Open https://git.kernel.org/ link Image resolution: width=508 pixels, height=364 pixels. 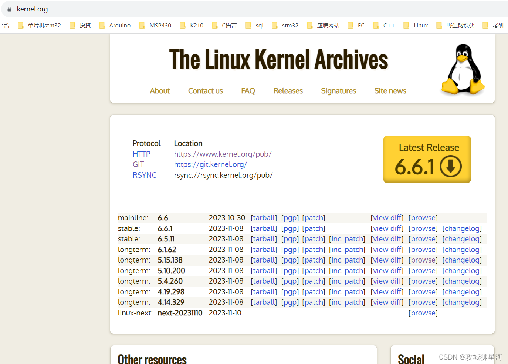coord(210,164)
